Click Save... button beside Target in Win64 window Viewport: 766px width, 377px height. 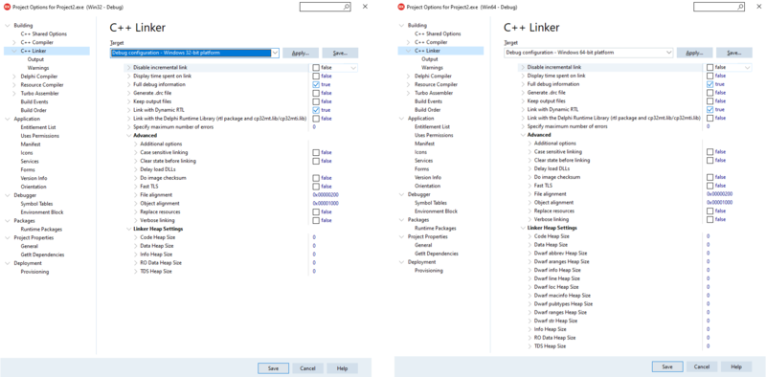pos(733,53)
